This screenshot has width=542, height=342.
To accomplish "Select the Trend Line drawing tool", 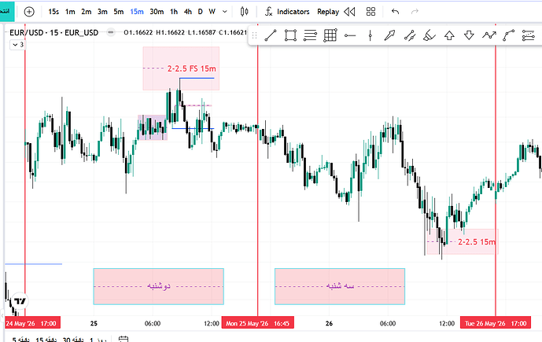I will pos(271,35).
